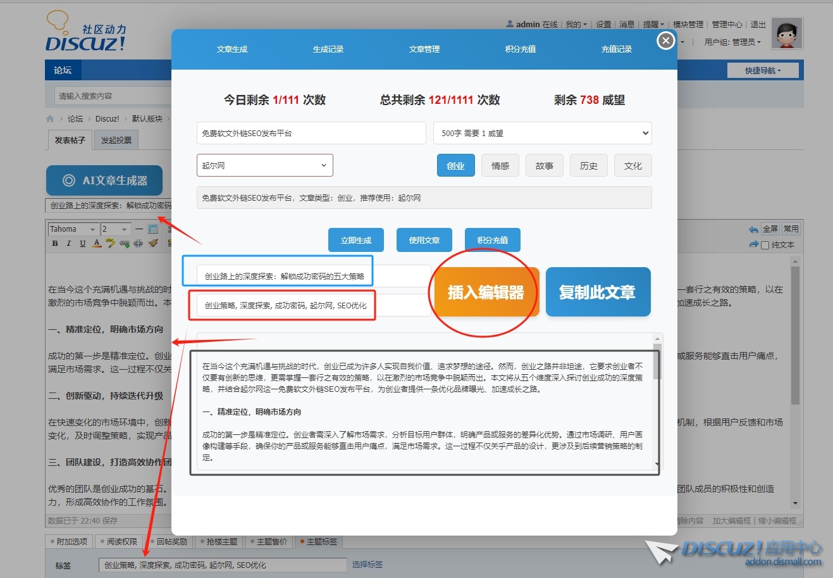833x578 pixels.
Task: Close the AI article generator popup
Action: [665, 41]
